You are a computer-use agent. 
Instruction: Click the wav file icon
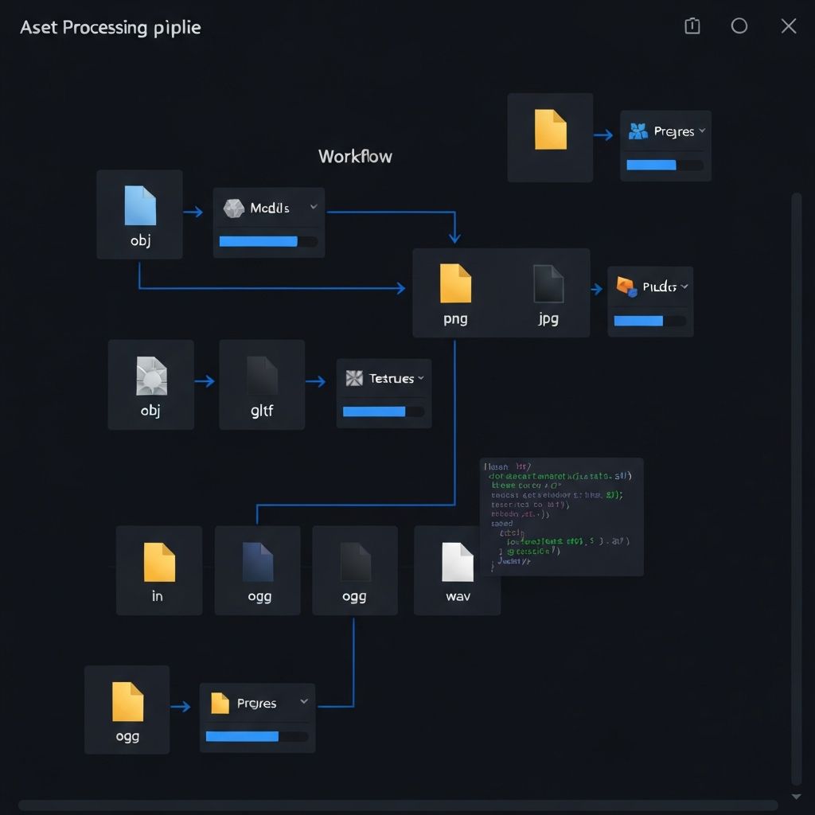point(457,561)
